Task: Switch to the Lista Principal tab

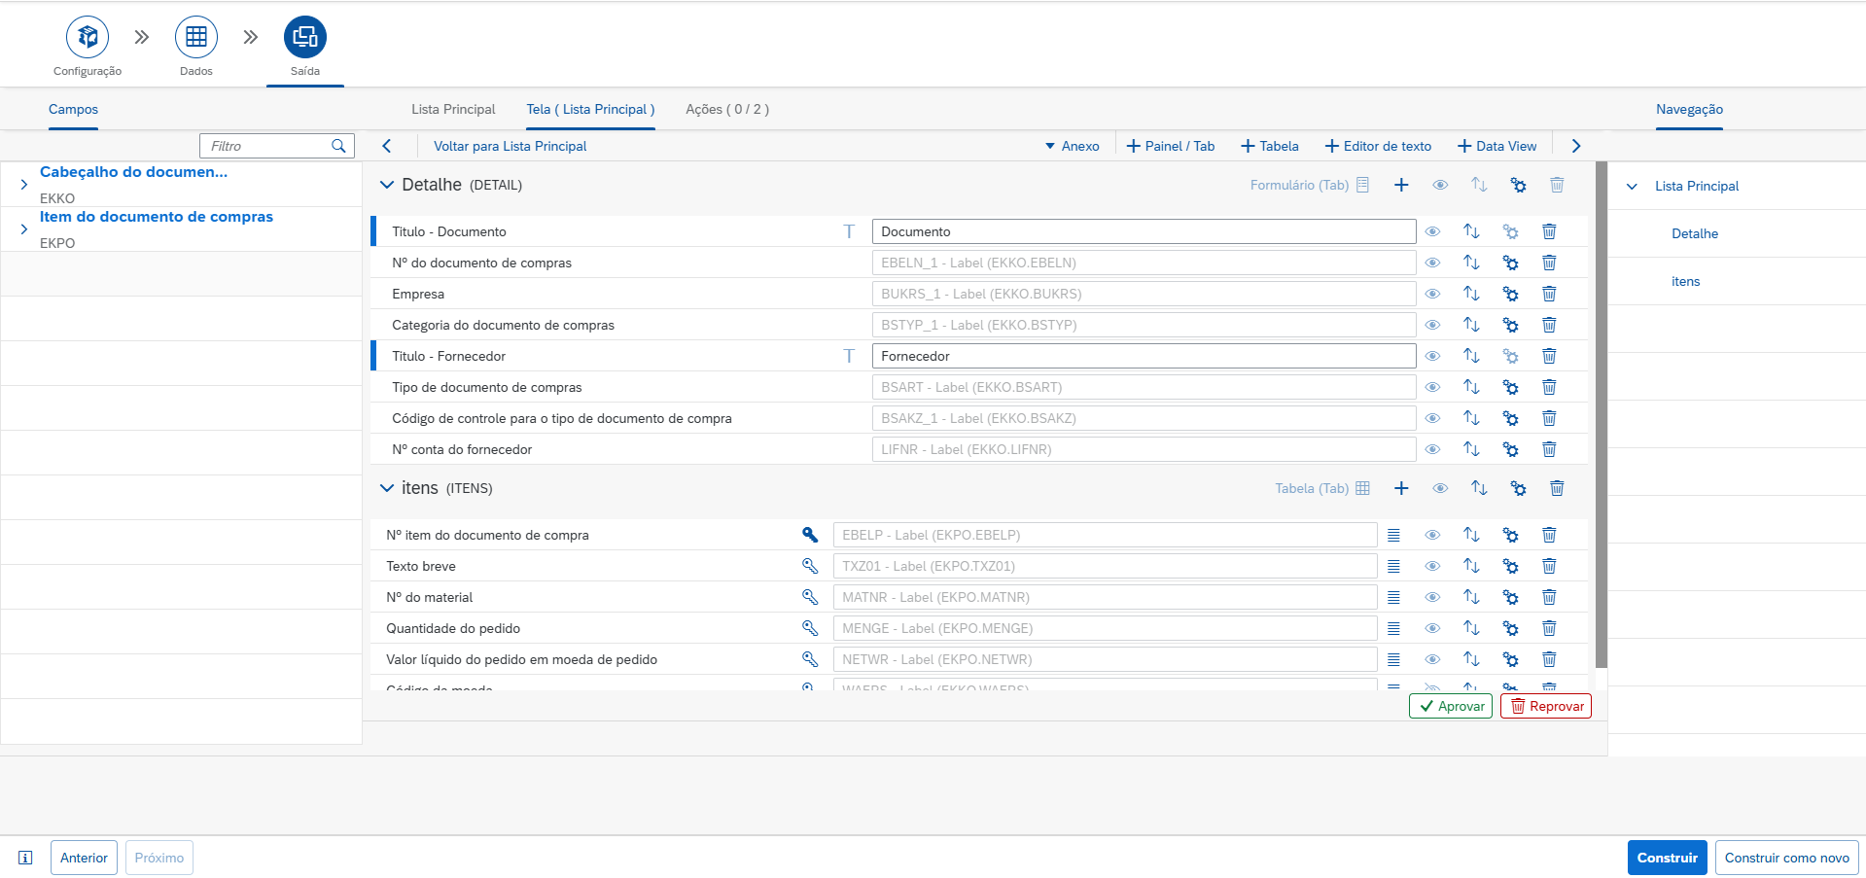Action: point(453,109)
